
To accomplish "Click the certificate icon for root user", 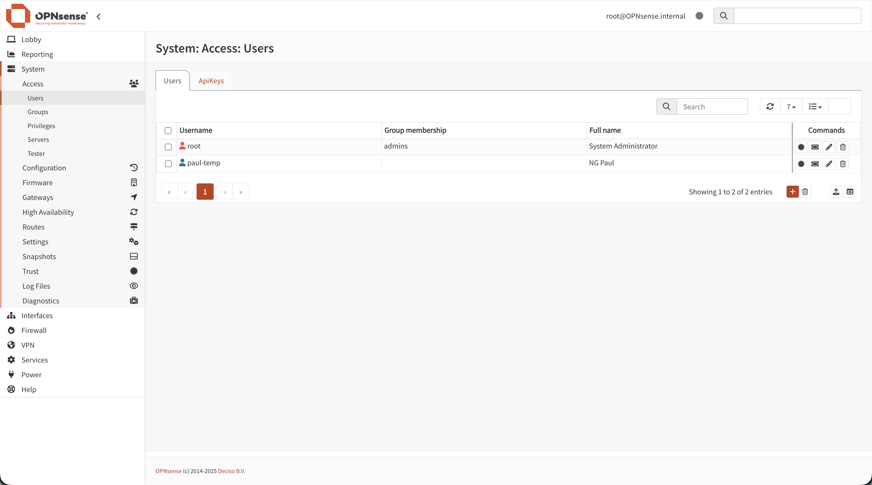I will click(801, 147).
